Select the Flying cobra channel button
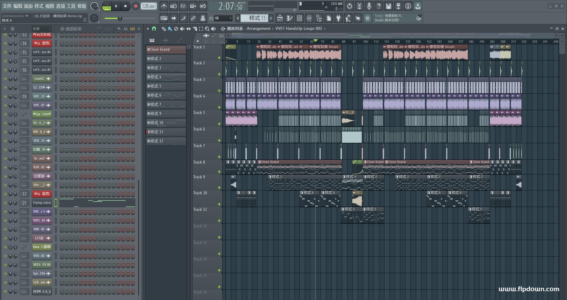This screenshot has height=300, width=567. pos(42,203)
